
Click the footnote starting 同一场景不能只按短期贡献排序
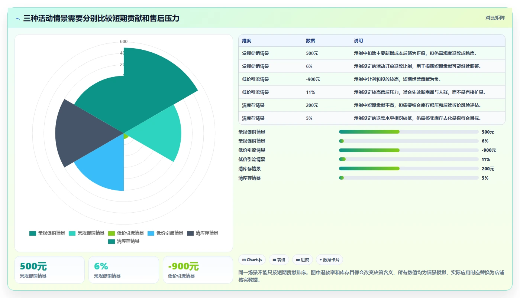point(371,276)
